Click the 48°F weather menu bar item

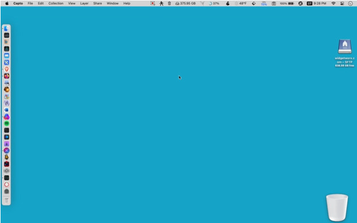241,3
